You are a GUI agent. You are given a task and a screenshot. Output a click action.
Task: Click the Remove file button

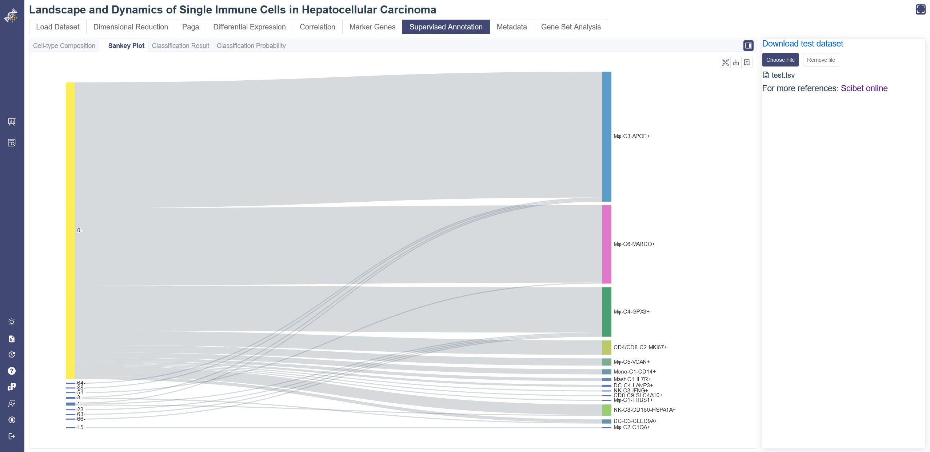click(821, 60)
